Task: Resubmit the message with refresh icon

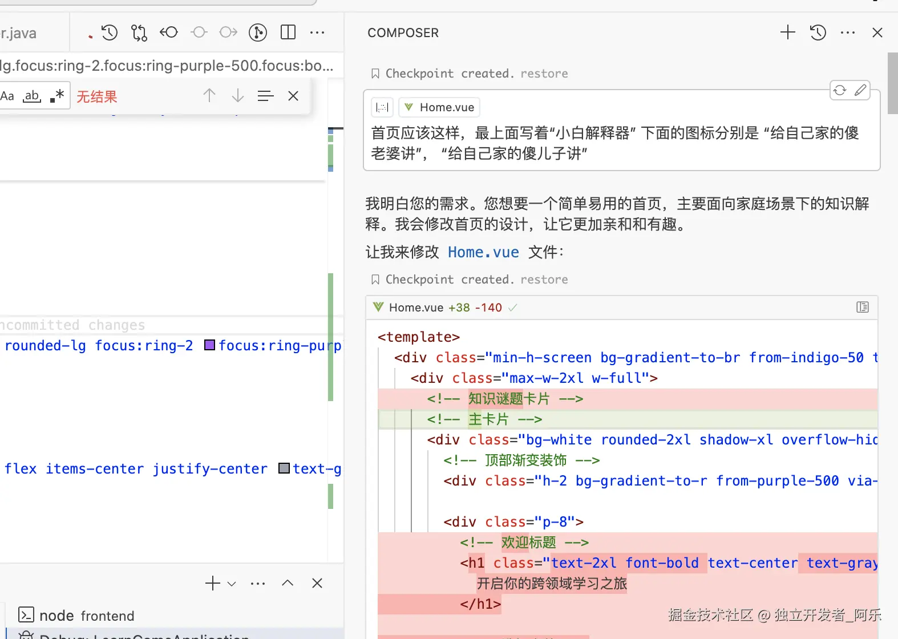Action: pyautogui.click(x=840, y=90)
